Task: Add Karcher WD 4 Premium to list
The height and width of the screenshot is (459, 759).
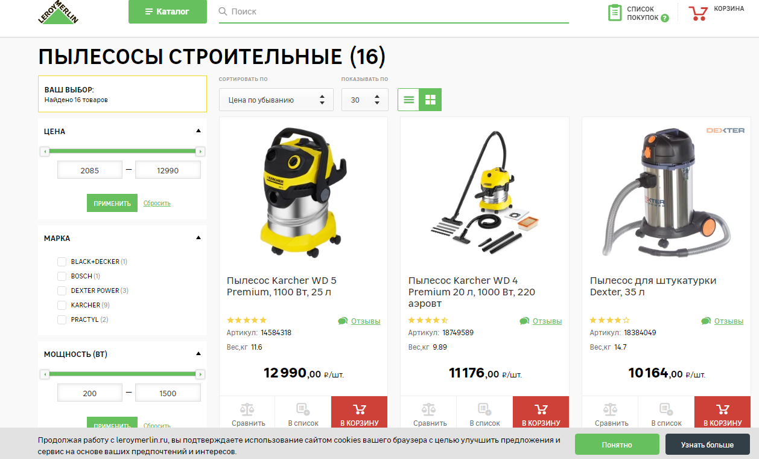Action: [484, 415]
